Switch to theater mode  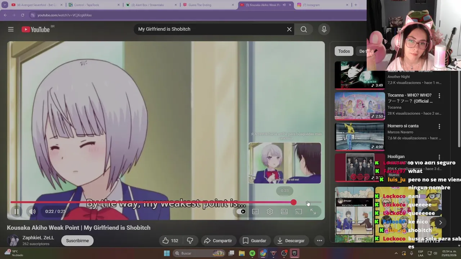click(284, 212)
